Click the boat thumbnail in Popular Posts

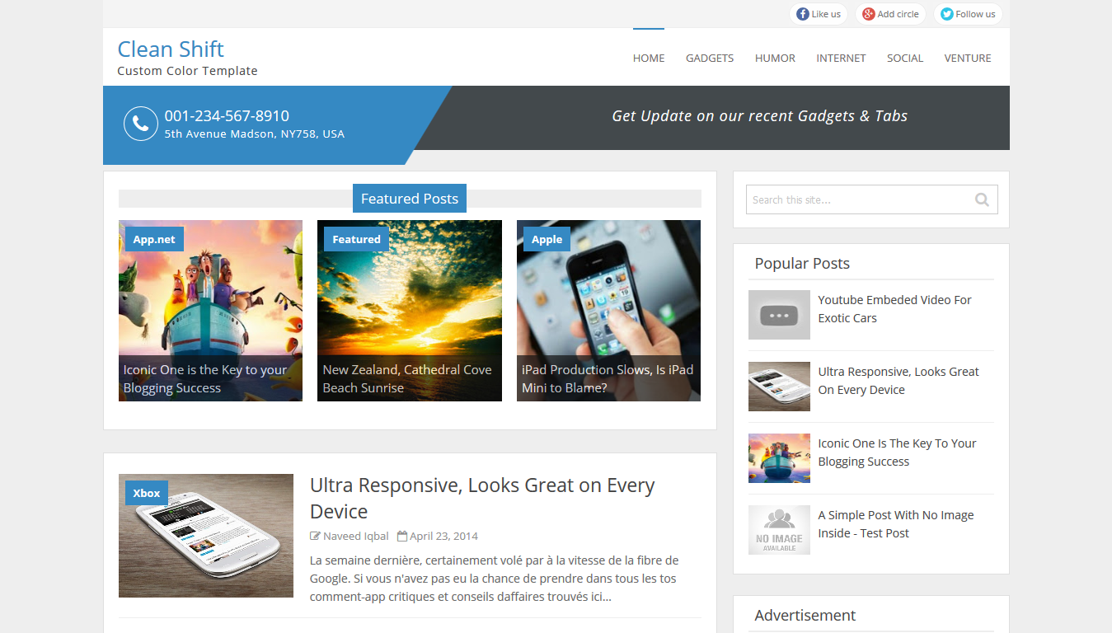779,458
